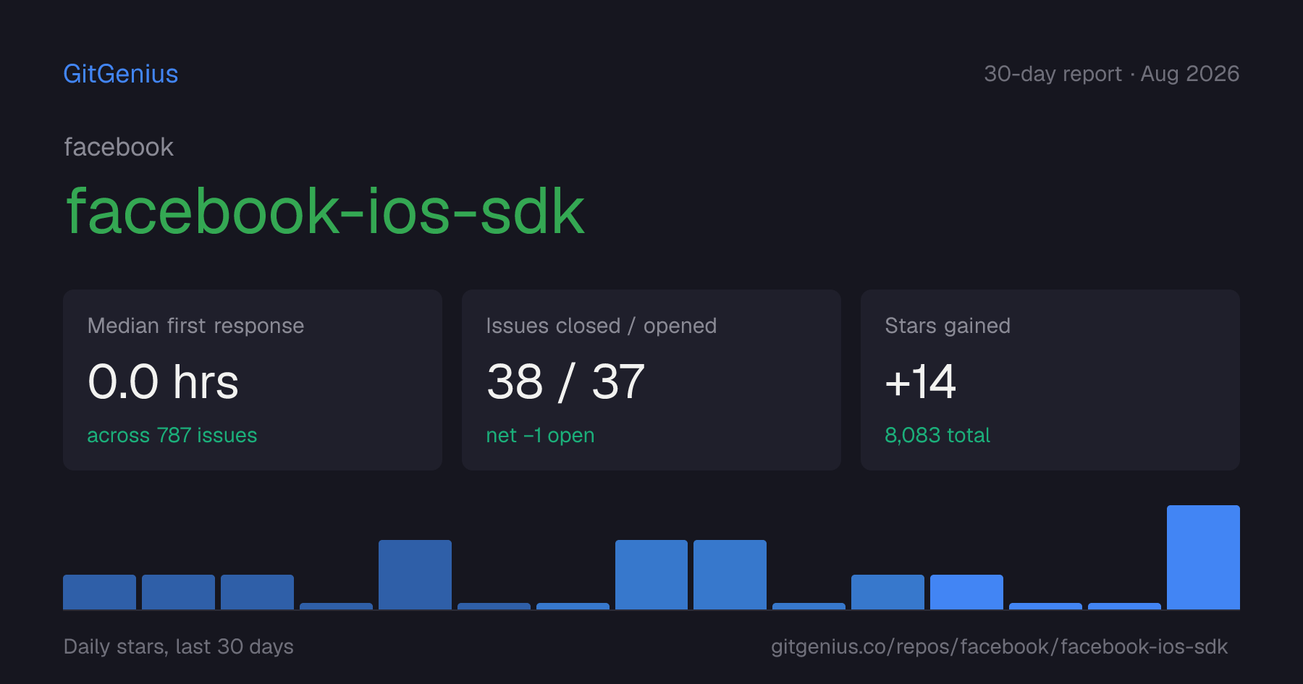Image resolution: width=1303 pixels, height=684 pixels.
Task: Click the 'Issues closed / opened' heading
Action: [602, 326]
